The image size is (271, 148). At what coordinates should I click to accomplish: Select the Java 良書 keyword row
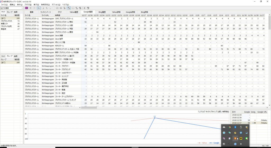pyautogui.click(x=144, y=35)
